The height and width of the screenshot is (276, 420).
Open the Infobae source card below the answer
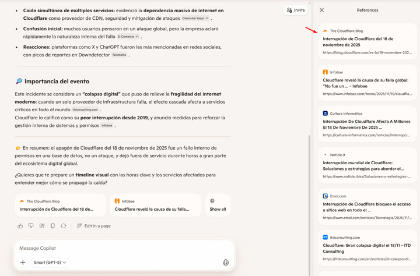click(x=156, y=205)
